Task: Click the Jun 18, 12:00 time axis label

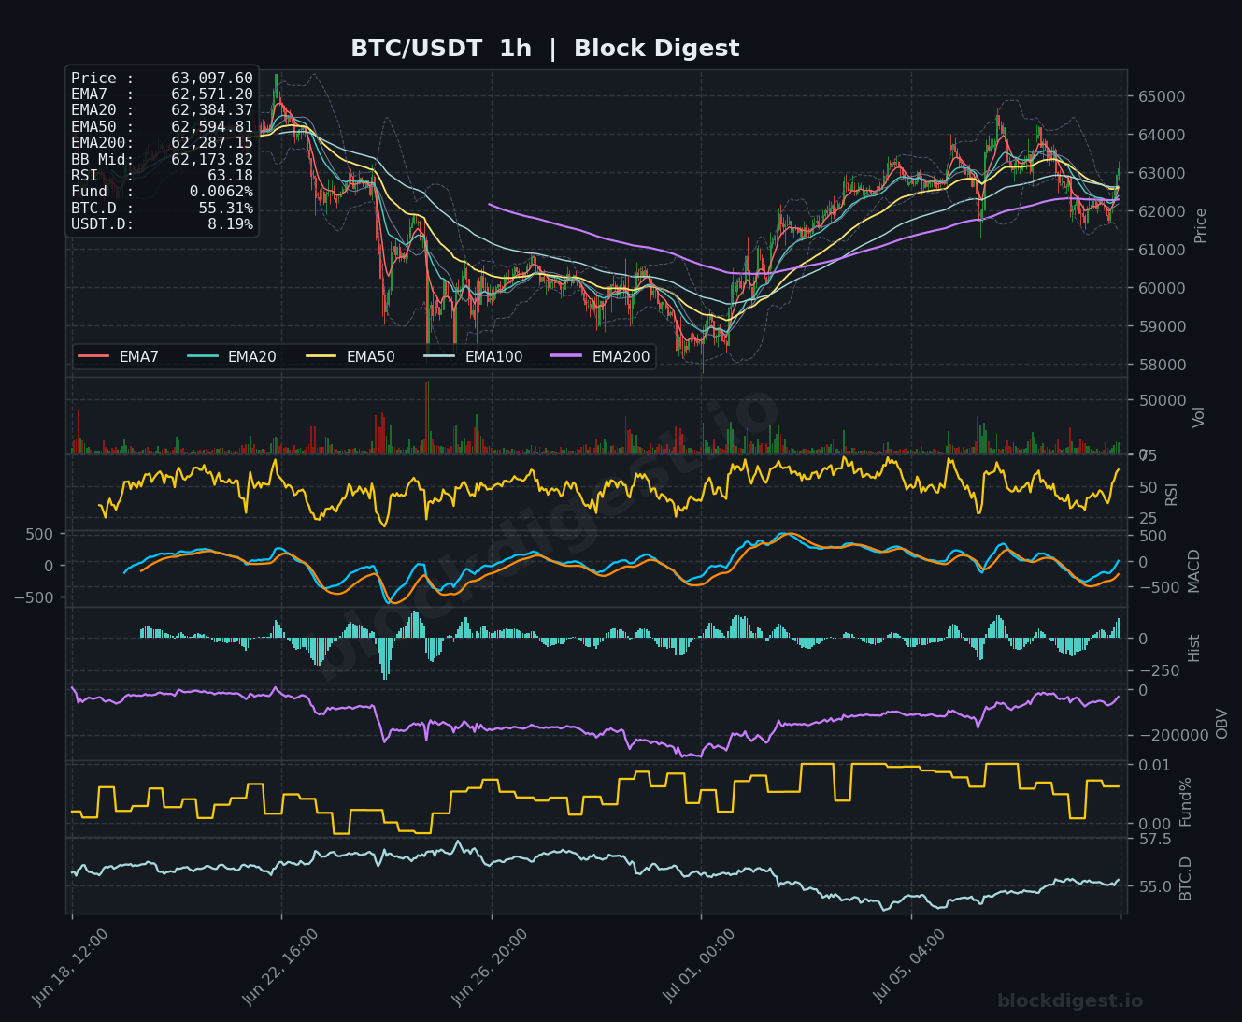Action: click(x=70, y=967)
